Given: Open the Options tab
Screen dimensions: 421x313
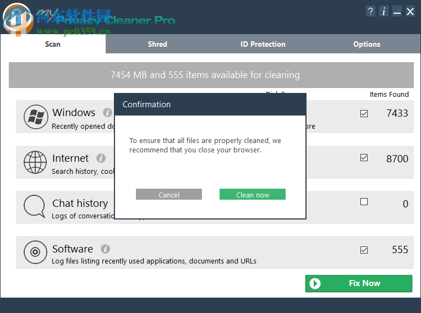Looking at the screenshot, I should point(367,44).
